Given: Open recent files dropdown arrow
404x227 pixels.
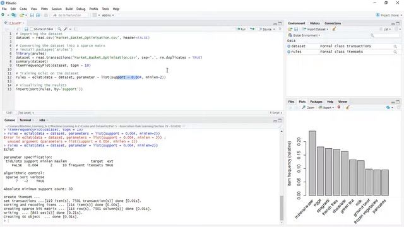Looking at the screenshot, I should 27,15.
